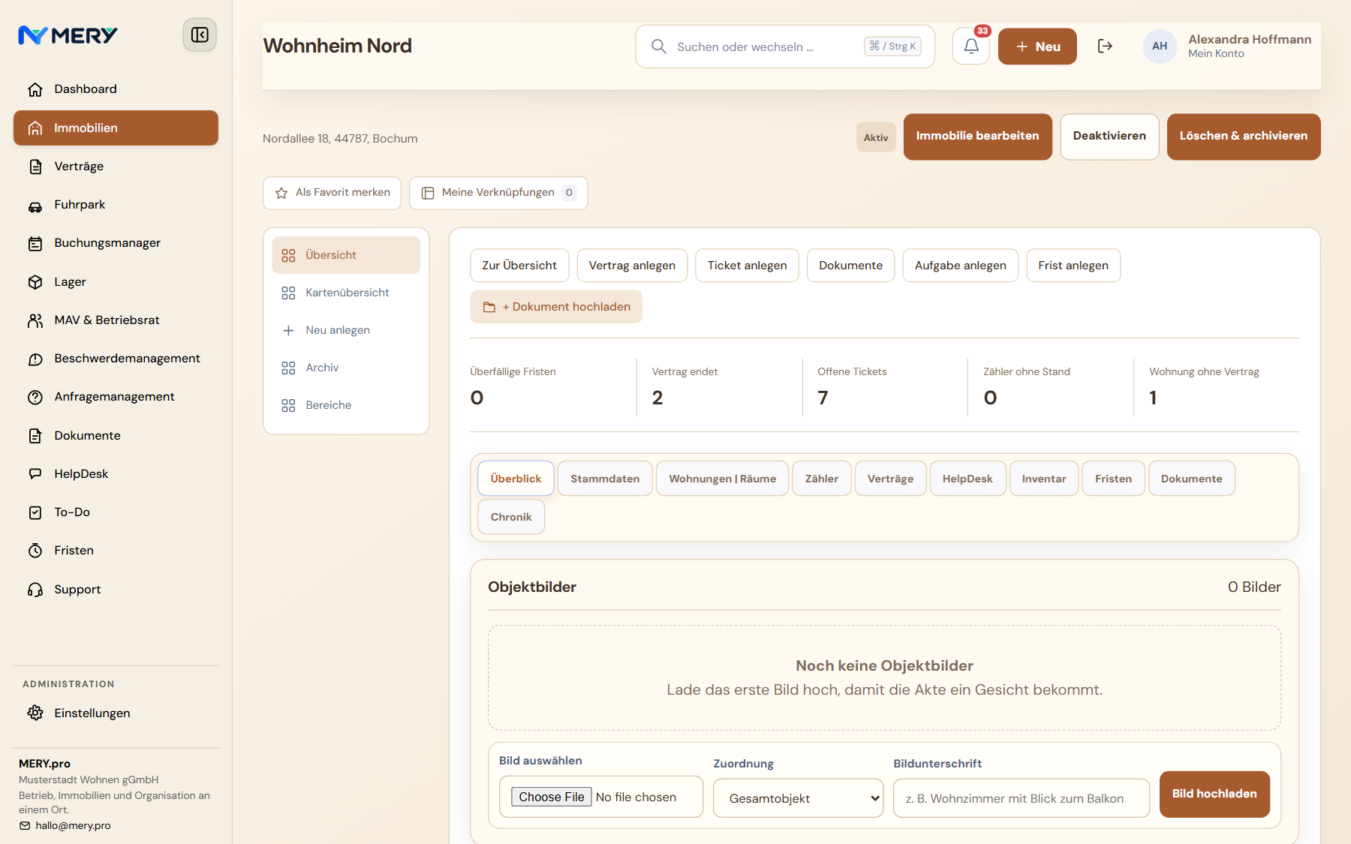Click the Lager box icon

pos(35,282)
